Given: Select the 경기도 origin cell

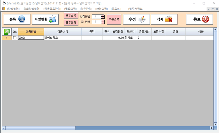Looking at the screenshot, I should pos(130,38).
